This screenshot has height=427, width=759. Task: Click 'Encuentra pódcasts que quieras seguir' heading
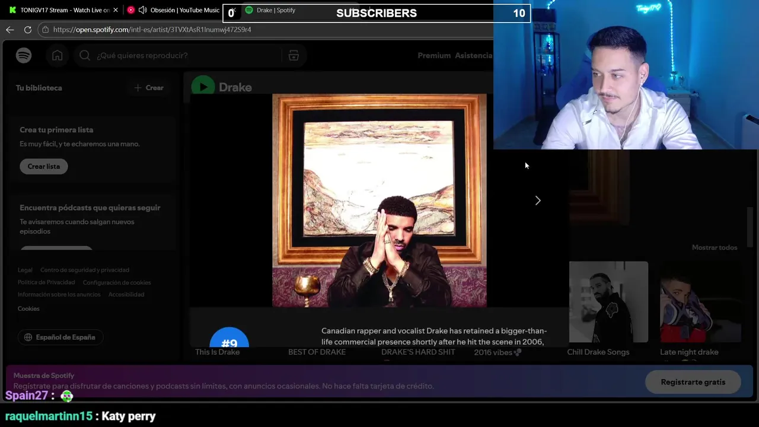[90, 208]
